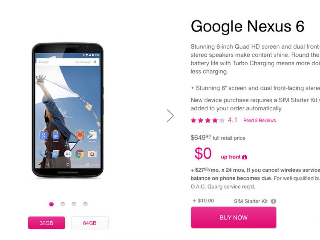Click the Nexus 6 product image
The width and height of the screenshot is (320, 240).
coord(68,110)
